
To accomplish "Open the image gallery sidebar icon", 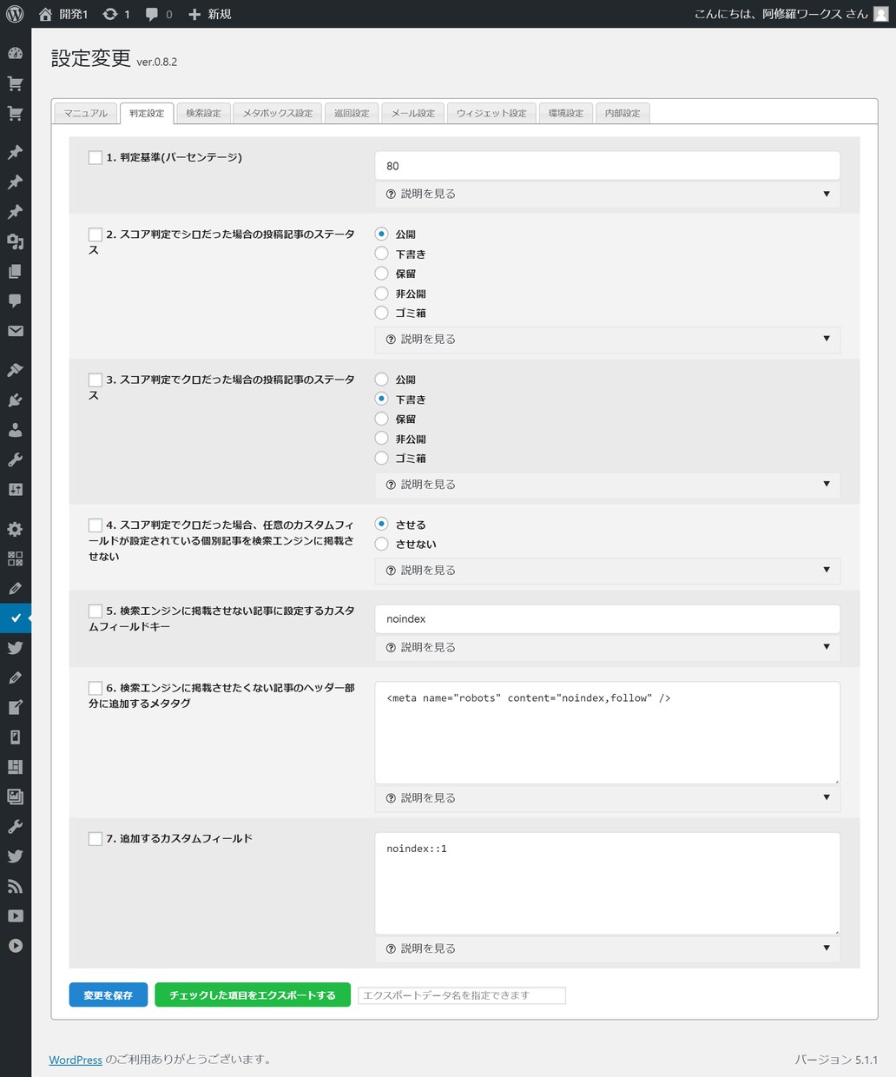I will (x=15, y=796).
